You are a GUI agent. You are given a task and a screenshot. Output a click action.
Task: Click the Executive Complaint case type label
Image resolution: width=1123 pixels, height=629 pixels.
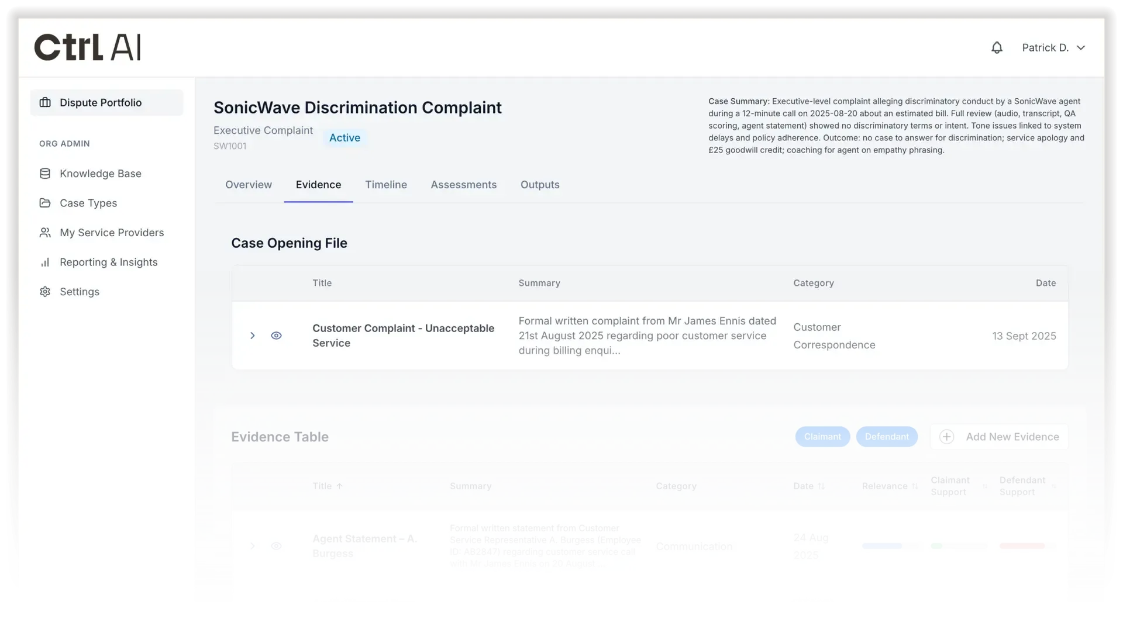pos(263,130)
